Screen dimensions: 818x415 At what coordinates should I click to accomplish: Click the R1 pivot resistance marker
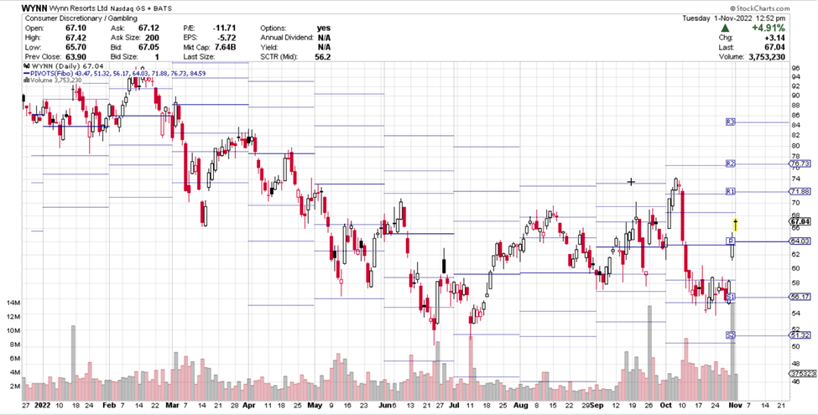[731, 192]
